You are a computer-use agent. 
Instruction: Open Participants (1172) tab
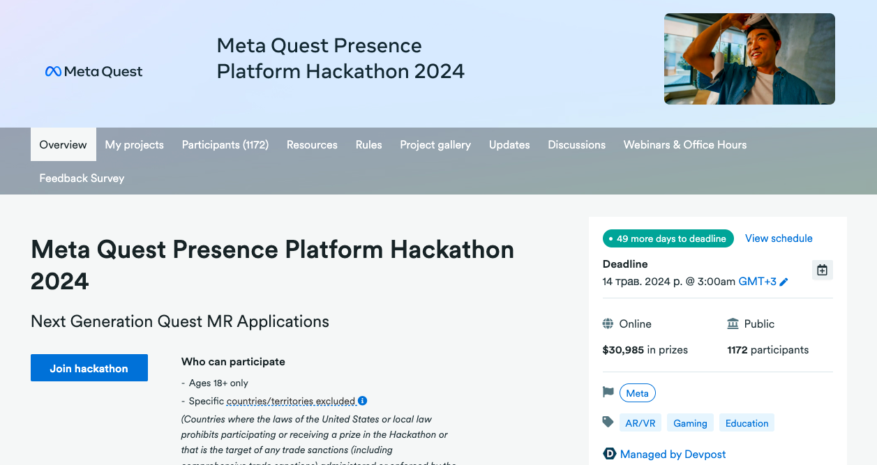pyautogui.click(x=225, y=144)
